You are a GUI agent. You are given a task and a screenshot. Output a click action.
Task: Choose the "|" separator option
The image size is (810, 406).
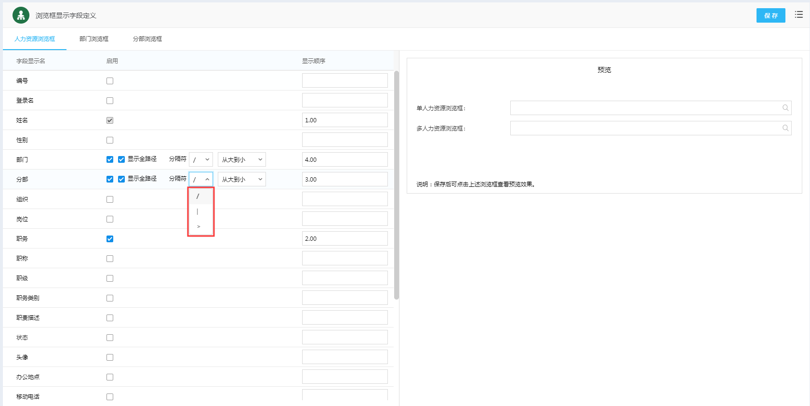coord(198,212)
